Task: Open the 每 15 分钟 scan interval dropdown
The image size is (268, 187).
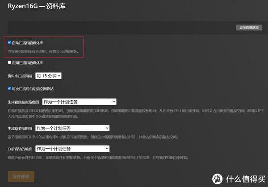Action: (x=48, y=76)
